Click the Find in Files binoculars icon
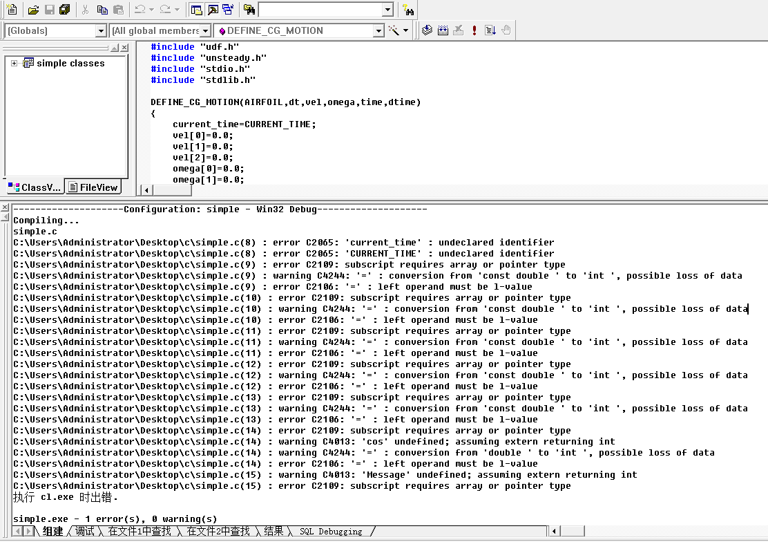Image resolution: width=768 pixels, height=542 pixels. [x=249, y=10]
